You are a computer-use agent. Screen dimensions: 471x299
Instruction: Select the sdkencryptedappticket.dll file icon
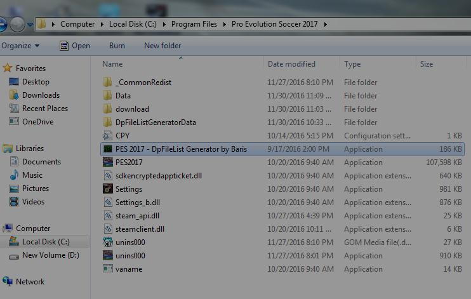click(x=107, y=175)
